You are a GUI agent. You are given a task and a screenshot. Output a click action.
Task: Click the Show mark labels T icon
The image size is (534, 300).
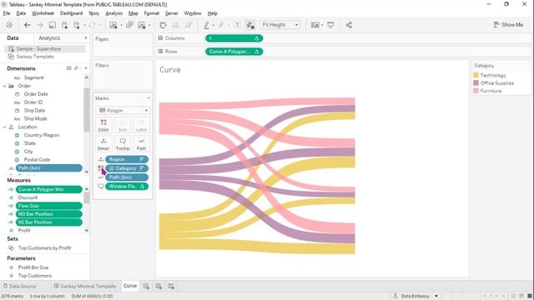pyautogui.click(x=237, y=25)
